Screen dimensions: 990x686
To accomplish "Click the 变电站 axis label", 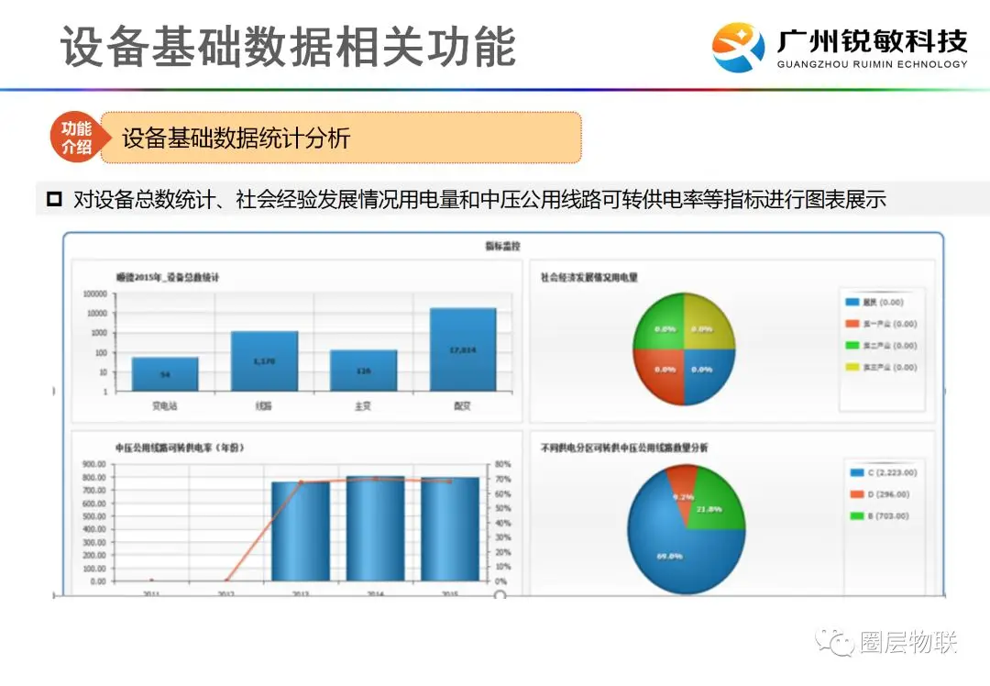I will (165, 406).
